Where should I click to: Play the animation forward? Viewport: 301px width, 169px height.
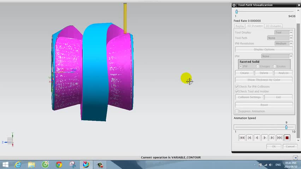[265, 138]
